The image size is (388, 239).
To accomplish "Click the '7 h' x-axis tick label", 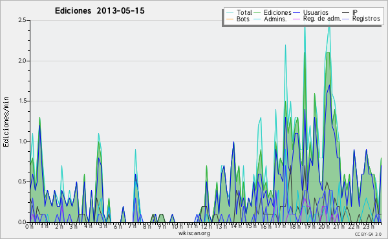I will (x=133, y=226).
